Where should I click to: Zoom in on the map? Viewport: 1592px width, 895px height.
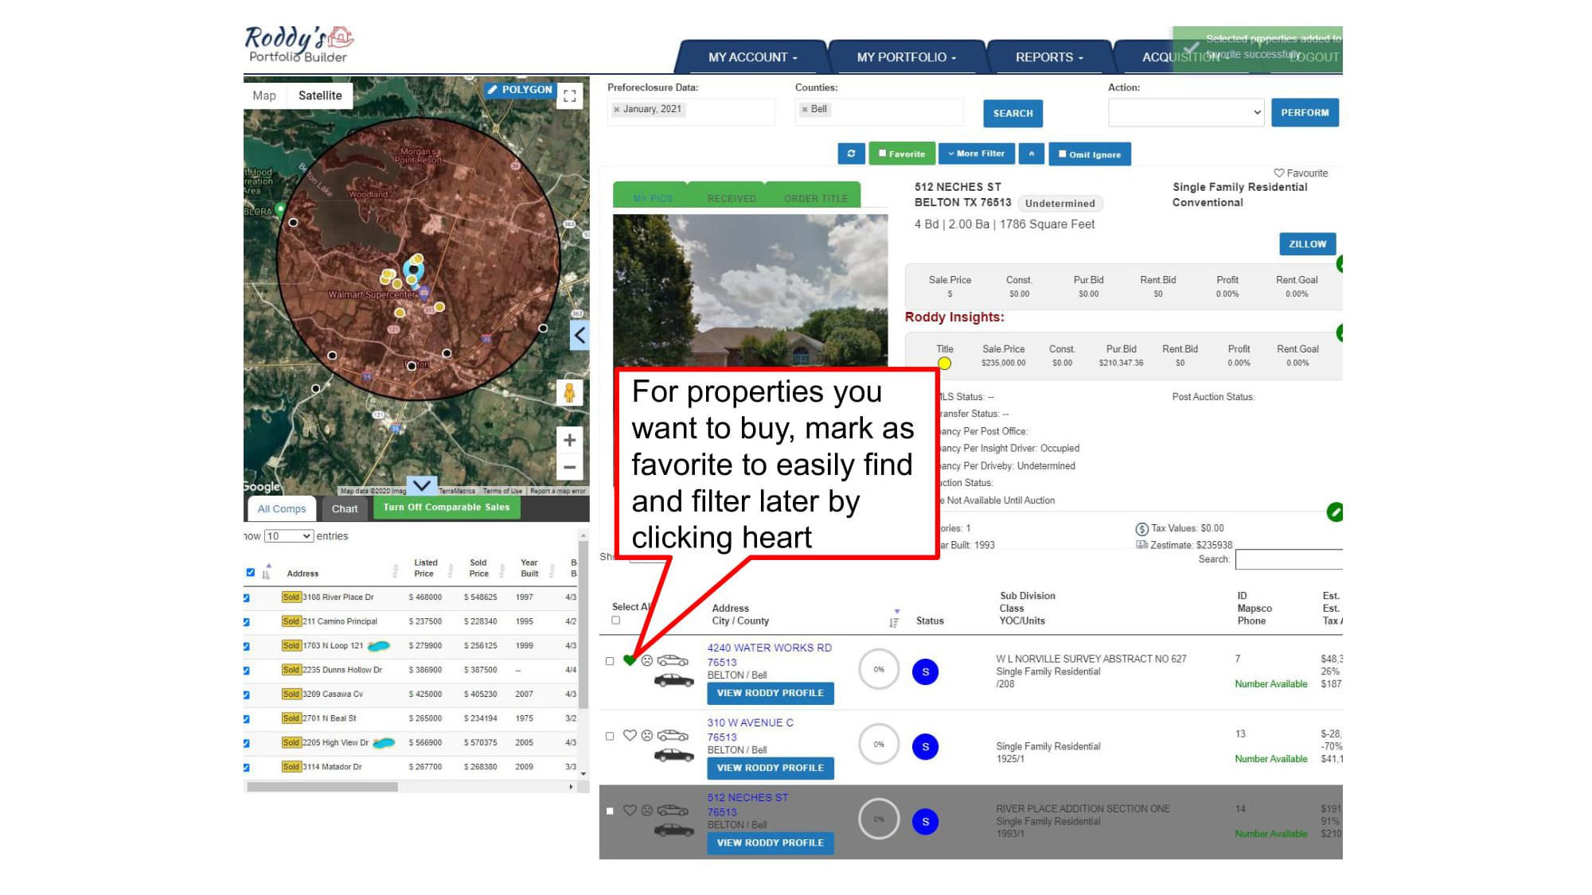(x=569, y=440)
